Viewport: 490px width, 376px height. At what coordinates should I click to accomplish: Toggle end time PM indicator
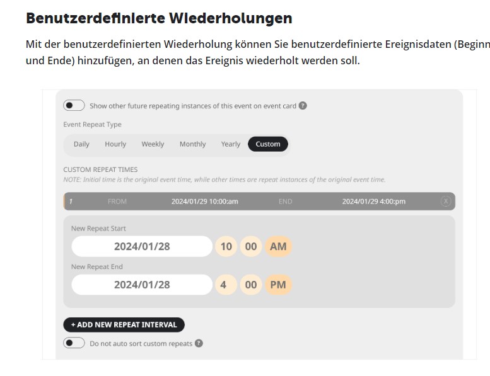tap(278, 285)
